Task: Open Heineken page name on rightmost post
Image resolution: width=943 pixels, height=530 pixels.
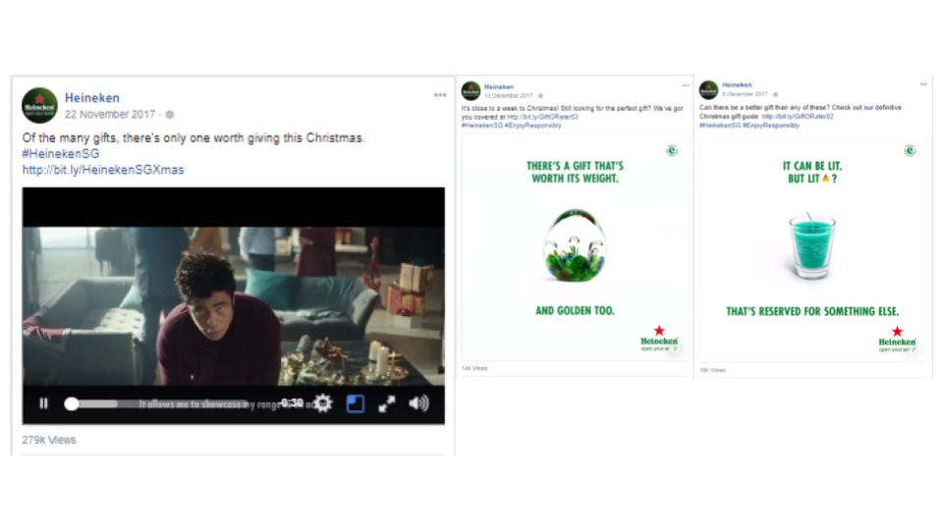Action: coord(737,84)
